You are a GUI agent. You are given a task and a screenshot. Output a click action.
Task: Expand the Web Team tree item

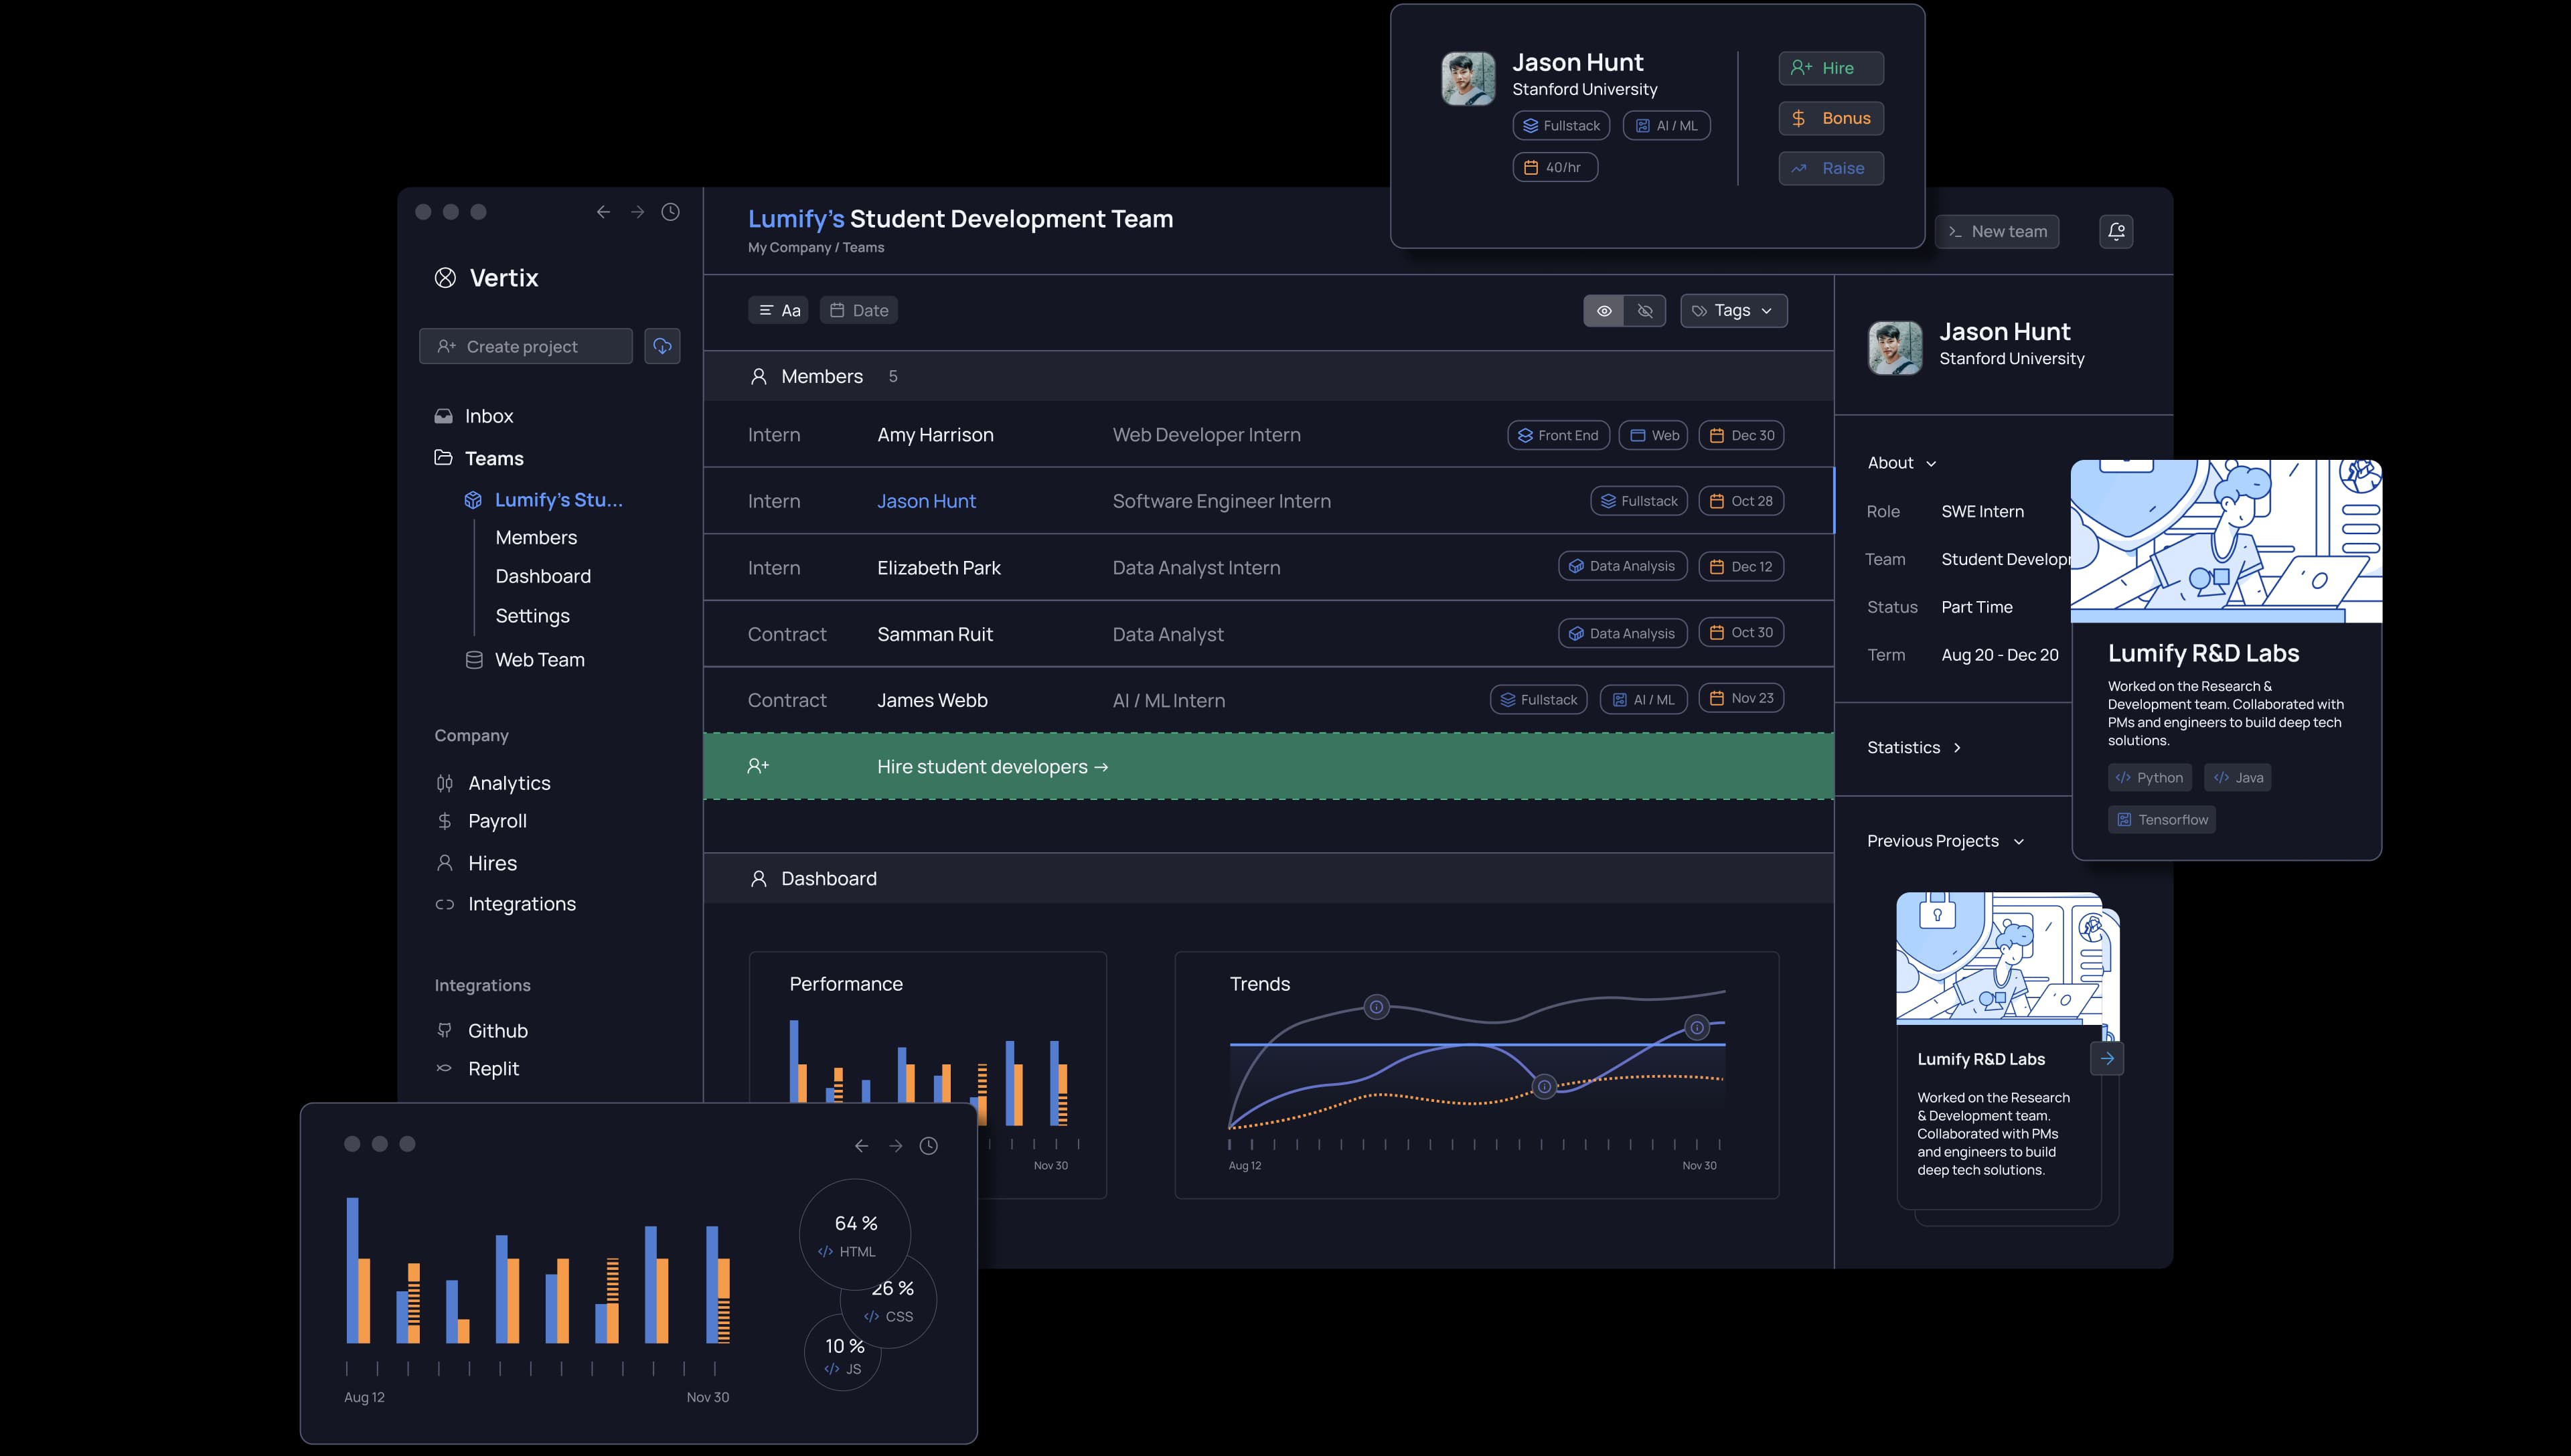[540, 660]
